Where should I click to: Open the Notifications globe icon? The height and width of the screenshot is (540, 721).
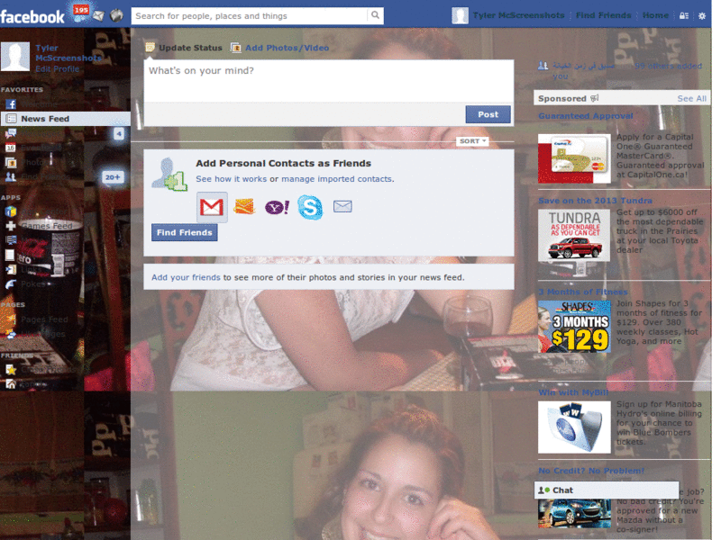click(117, 16)
